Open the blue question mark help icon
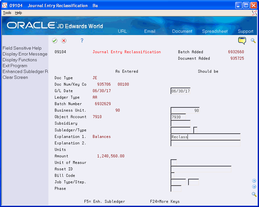The image size is (259, 207). coord(82,41)
